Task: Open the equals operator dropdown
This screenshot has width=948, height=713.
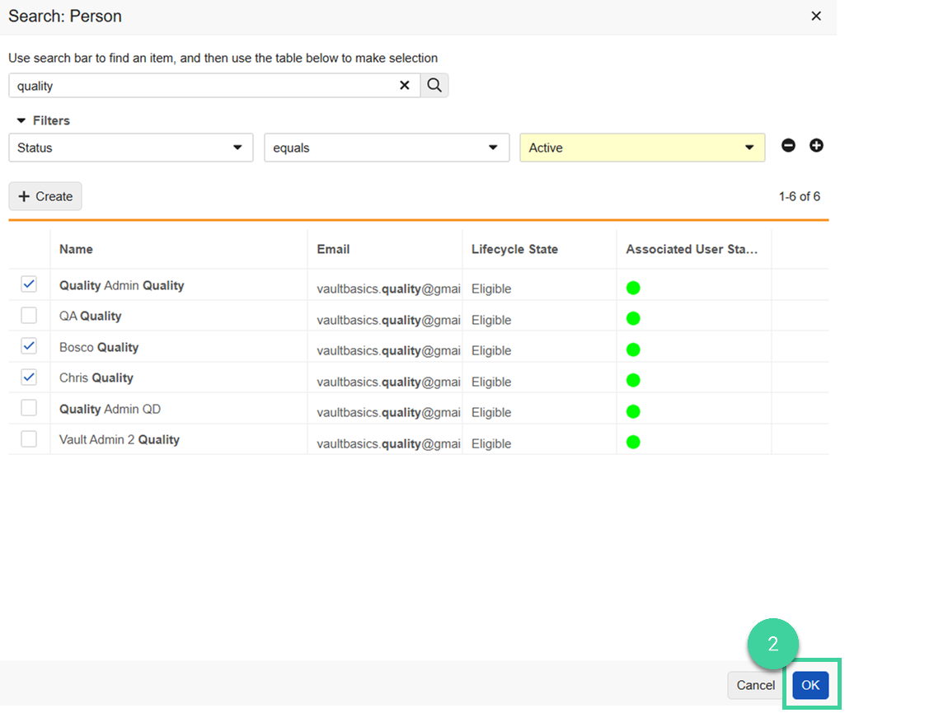Action: [387, 148]
